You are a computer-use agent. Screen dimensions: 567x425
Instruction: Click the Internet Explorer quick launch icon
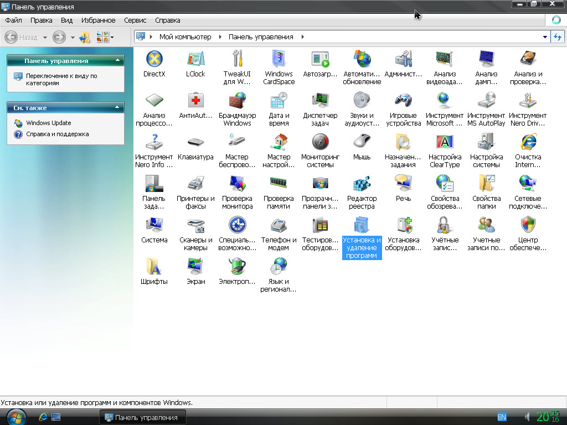click(43, 417)
